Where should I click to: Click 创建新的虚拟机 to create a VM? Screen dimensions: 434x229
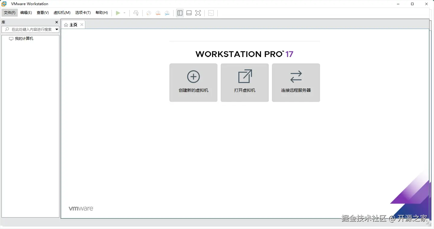click(193, 82)
